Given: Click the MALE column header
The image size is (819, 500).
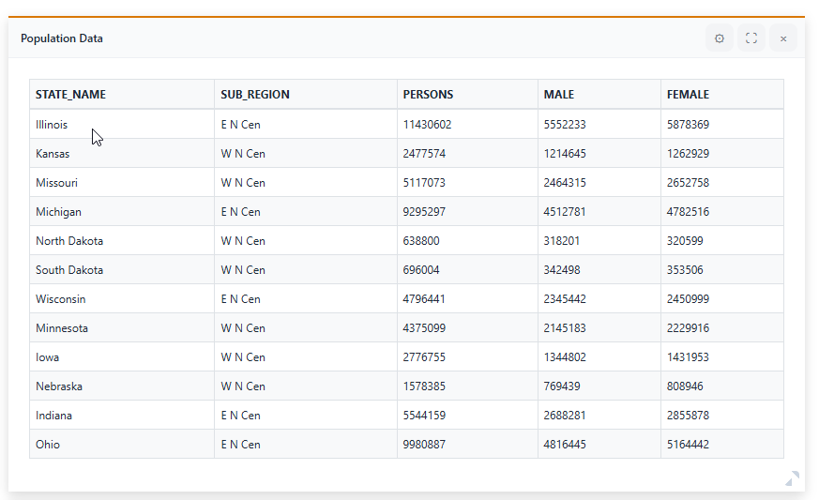Looking at the screenshot, I should point(559,95).
